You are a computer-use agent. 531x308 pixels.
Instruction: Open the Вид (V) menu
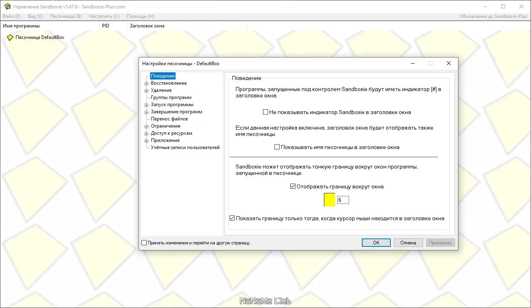point(35,16)
